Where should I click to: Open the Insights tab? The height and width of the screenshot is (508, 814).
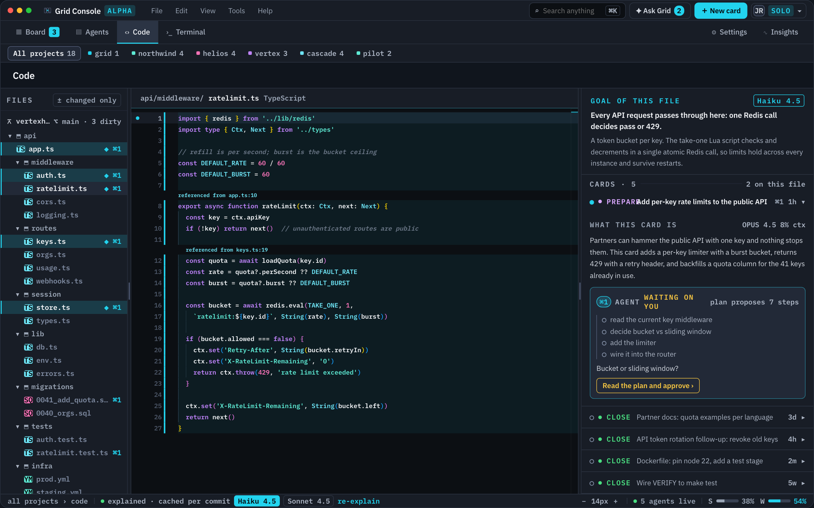[780, 32]
